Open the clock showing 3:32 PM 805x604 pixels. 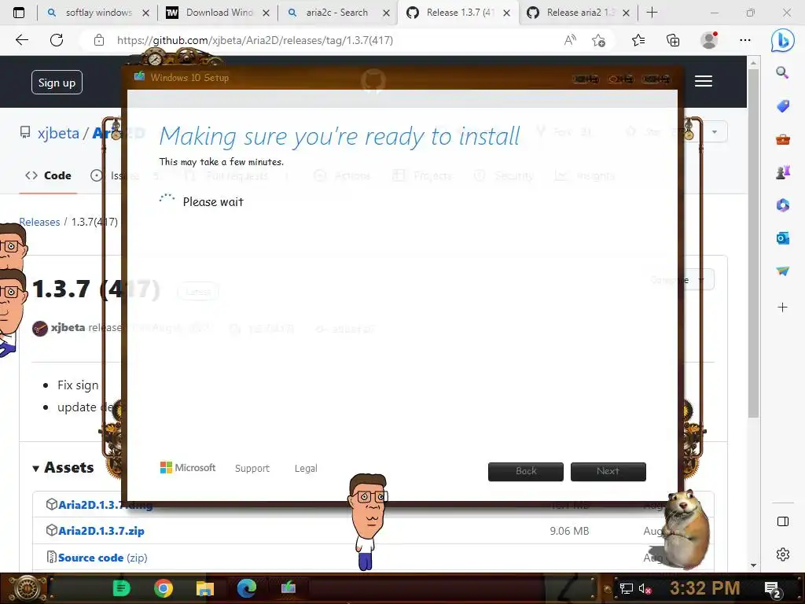[x=704, y=588]
